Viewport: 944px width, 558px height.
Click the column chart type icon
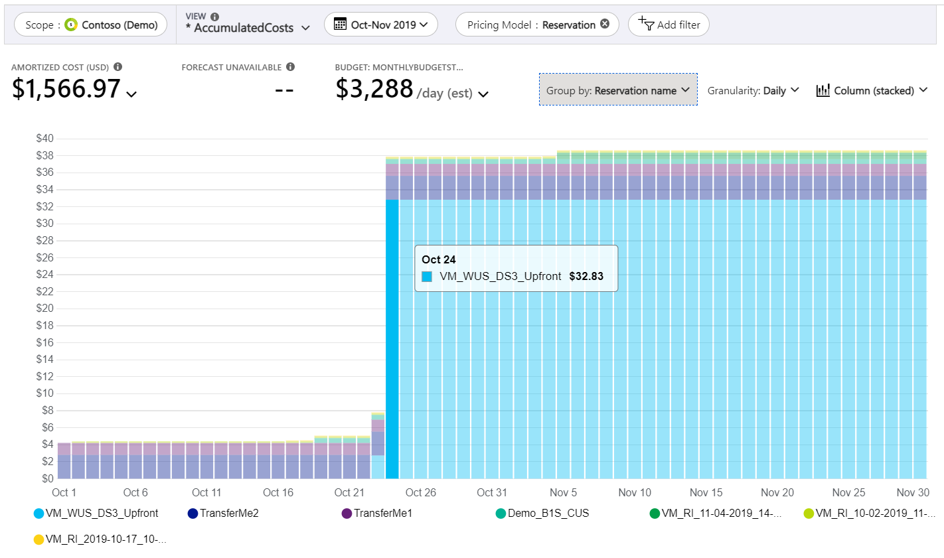823,90
